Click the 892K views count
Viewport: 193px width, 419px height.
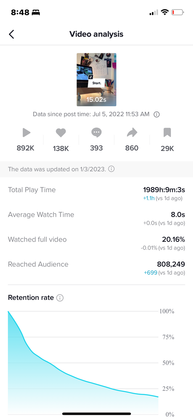coord(25,148)
